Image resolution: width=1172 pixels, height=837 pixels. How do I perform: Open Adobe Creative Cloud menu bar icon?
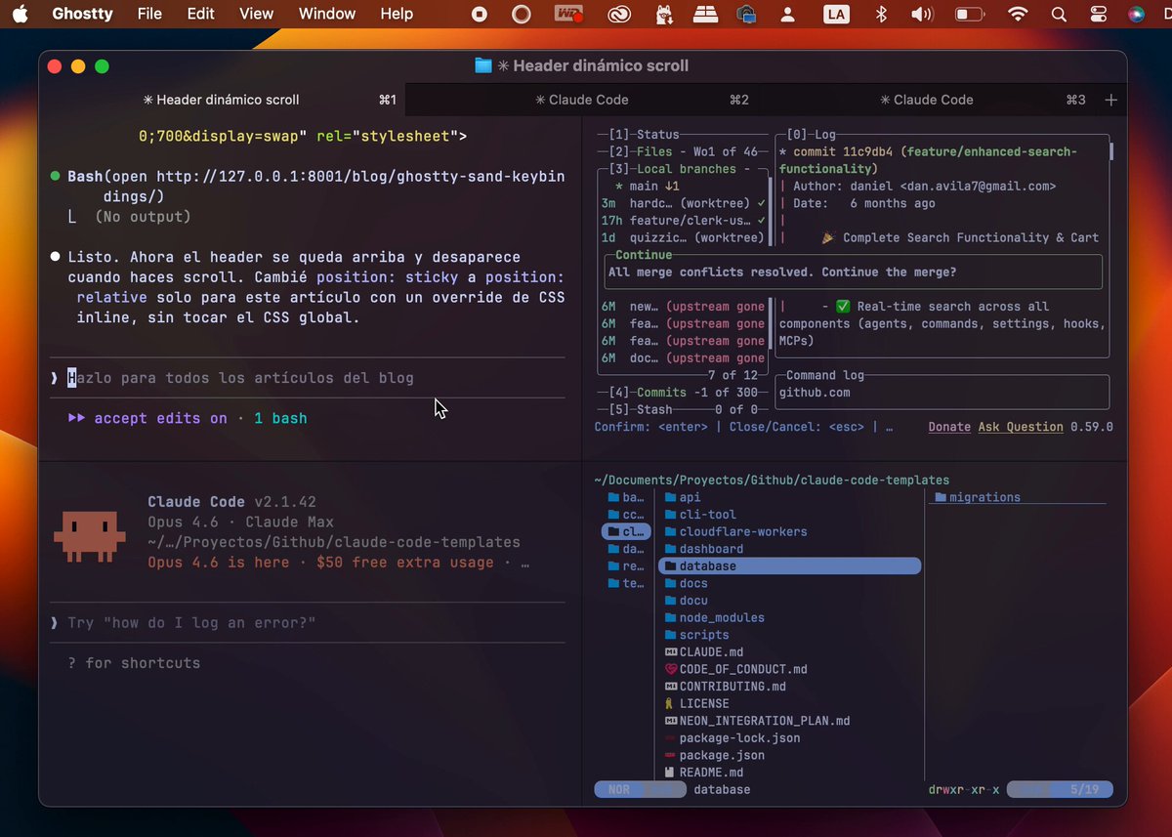(620, 14)
